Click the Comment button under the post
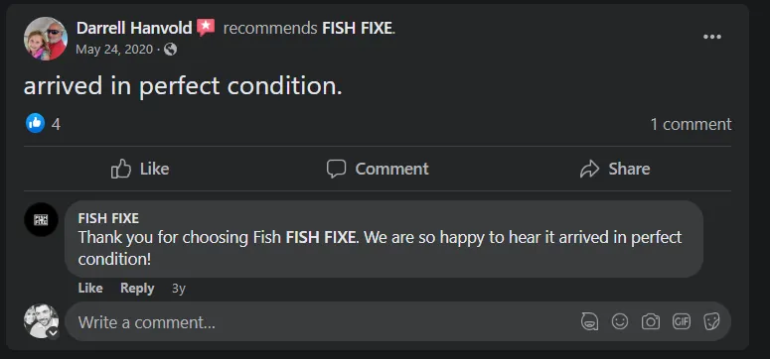This screenshot has height=359, width=770. [x=378, y=169]
